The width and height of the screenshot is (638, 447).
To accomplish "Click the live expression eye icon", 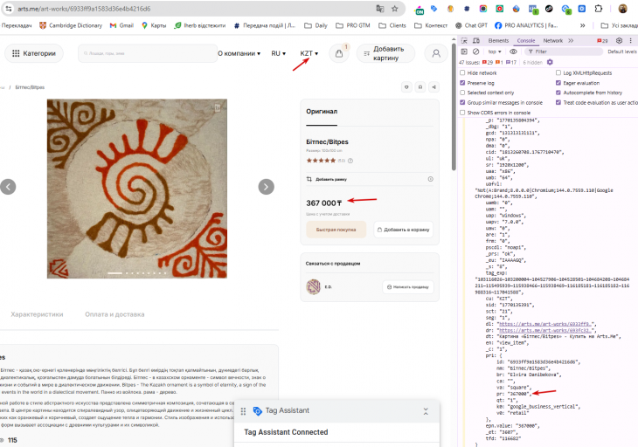I will pos(513,52).
